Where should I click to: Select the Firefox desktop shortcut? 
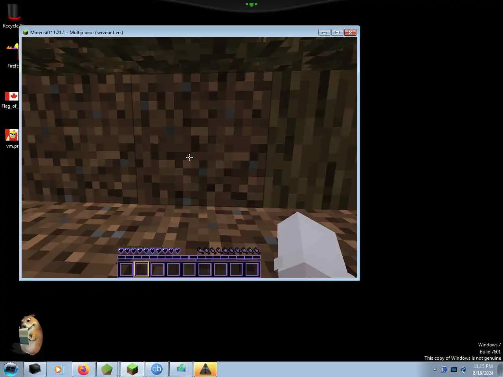click(x=12, y=56)
